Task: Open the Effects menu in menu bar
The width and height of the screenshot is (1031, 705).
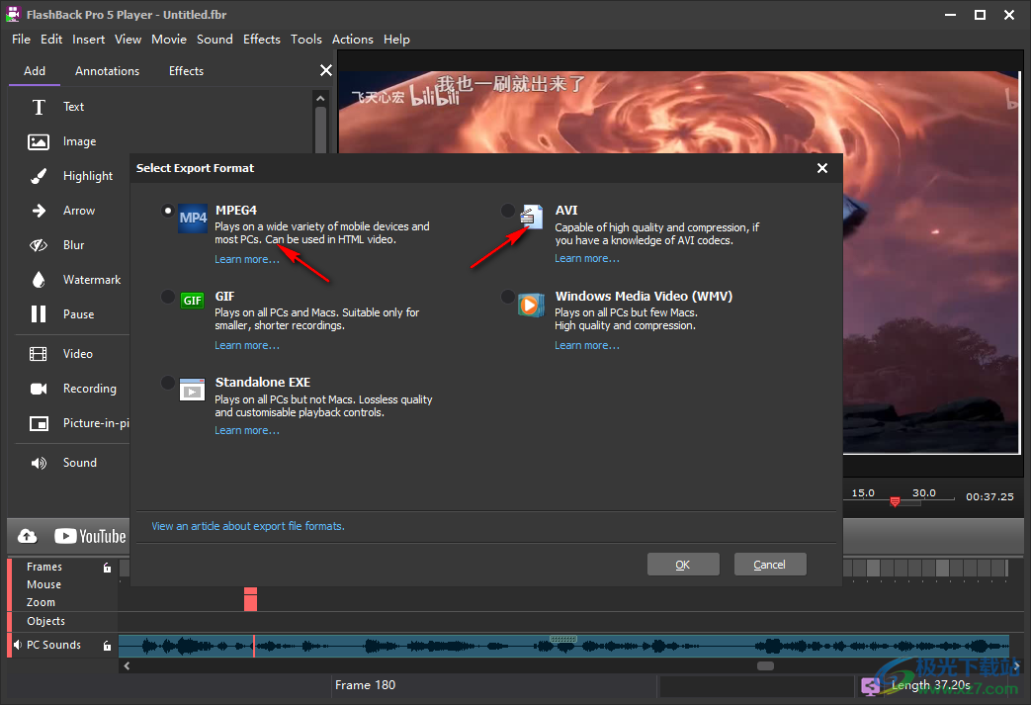Action: (x=262, y=40)
